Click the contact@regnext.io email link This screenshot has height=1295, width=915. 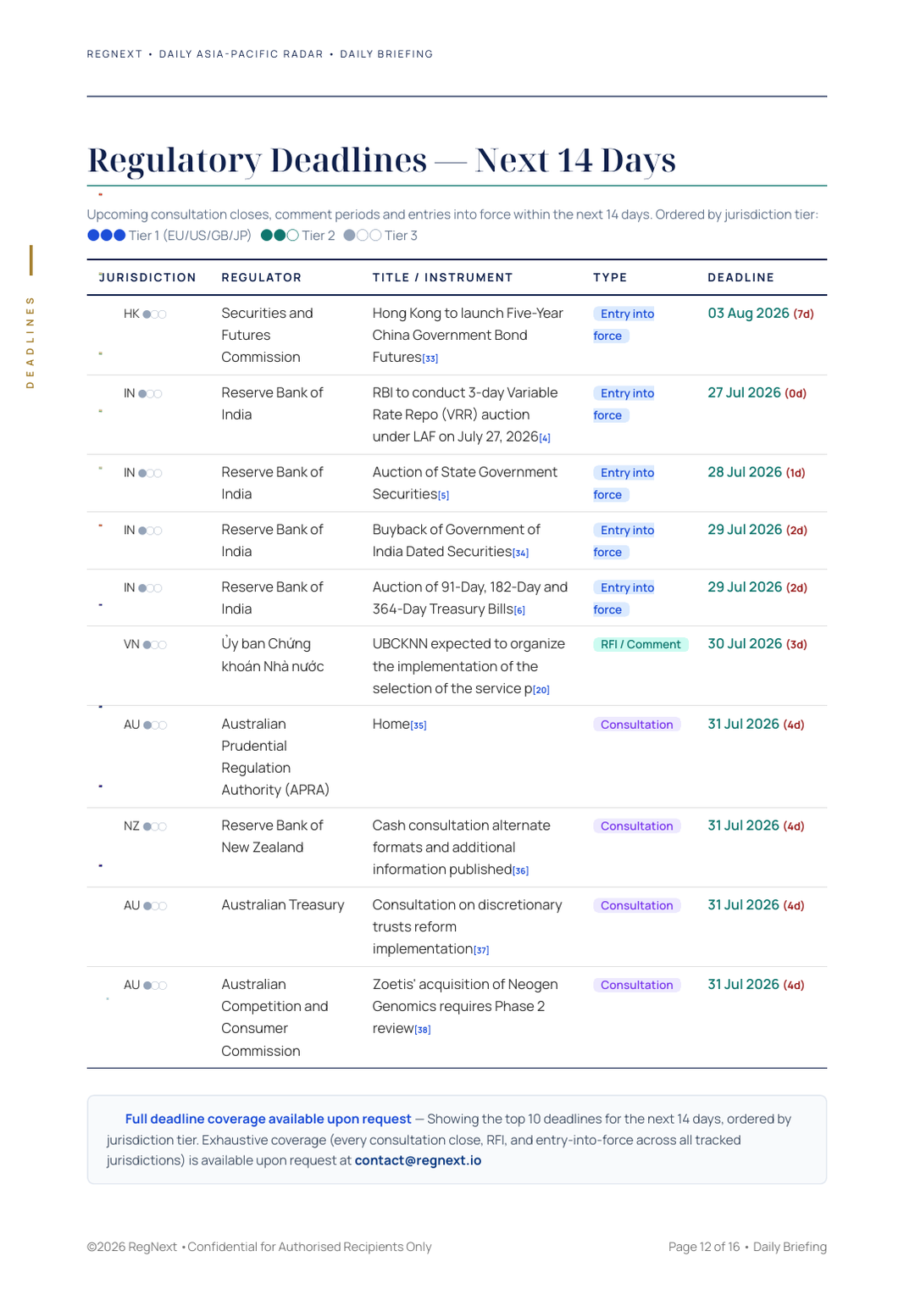pos(418,1160)
